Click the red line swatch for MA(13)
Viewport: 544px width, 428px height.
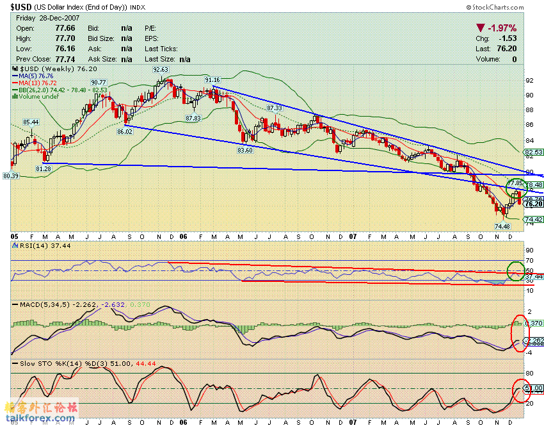click(15, 83)
